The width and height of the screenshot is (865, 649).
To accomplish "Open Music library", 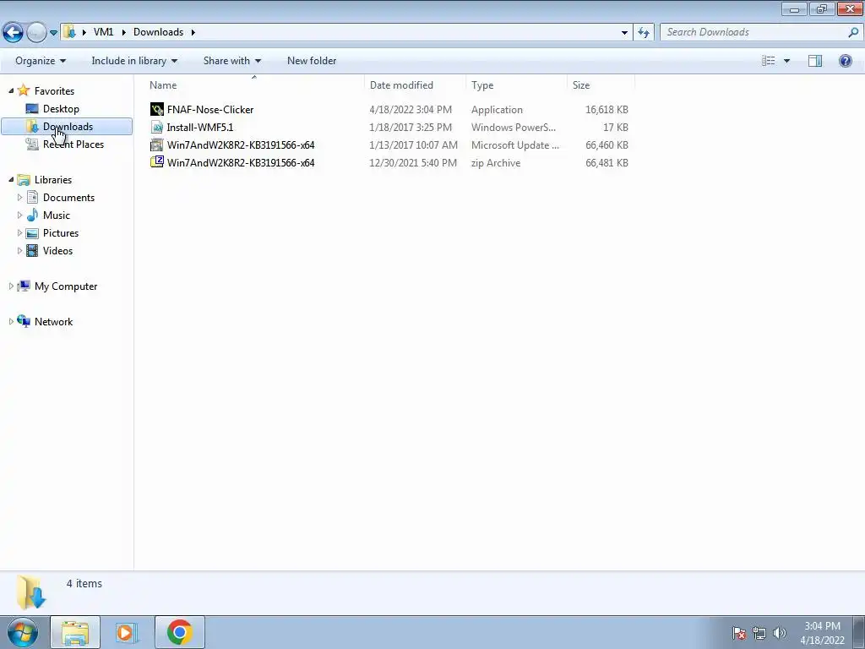I will [x=57, y=215].
